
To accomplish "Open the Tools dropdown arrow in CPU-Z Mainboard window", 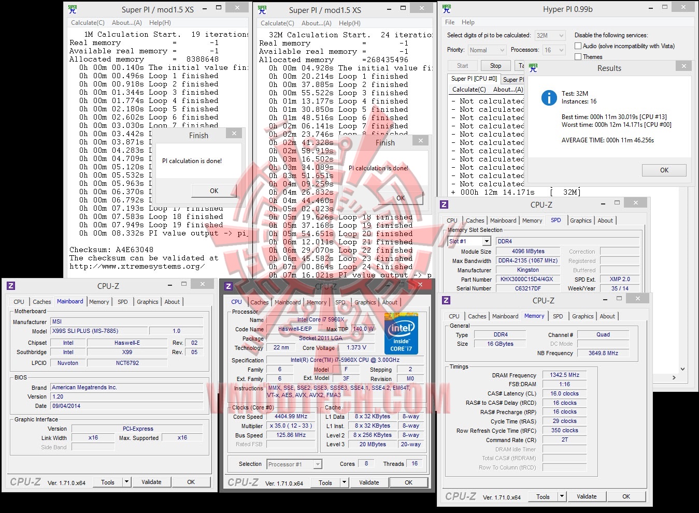I will coord(126,482).
